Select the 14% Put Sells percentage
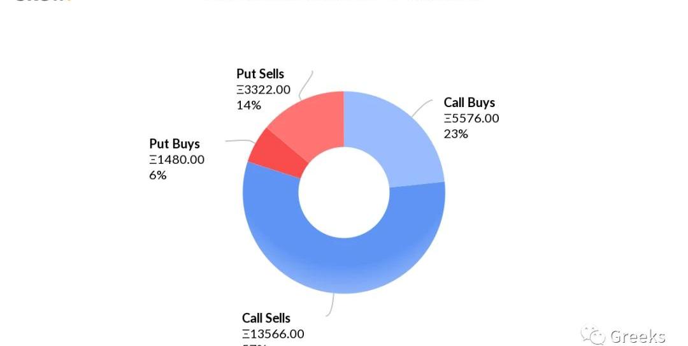Image resolution: width=688 pixels, height=346 pixels. pyautogui.click(x=248, y=105)
